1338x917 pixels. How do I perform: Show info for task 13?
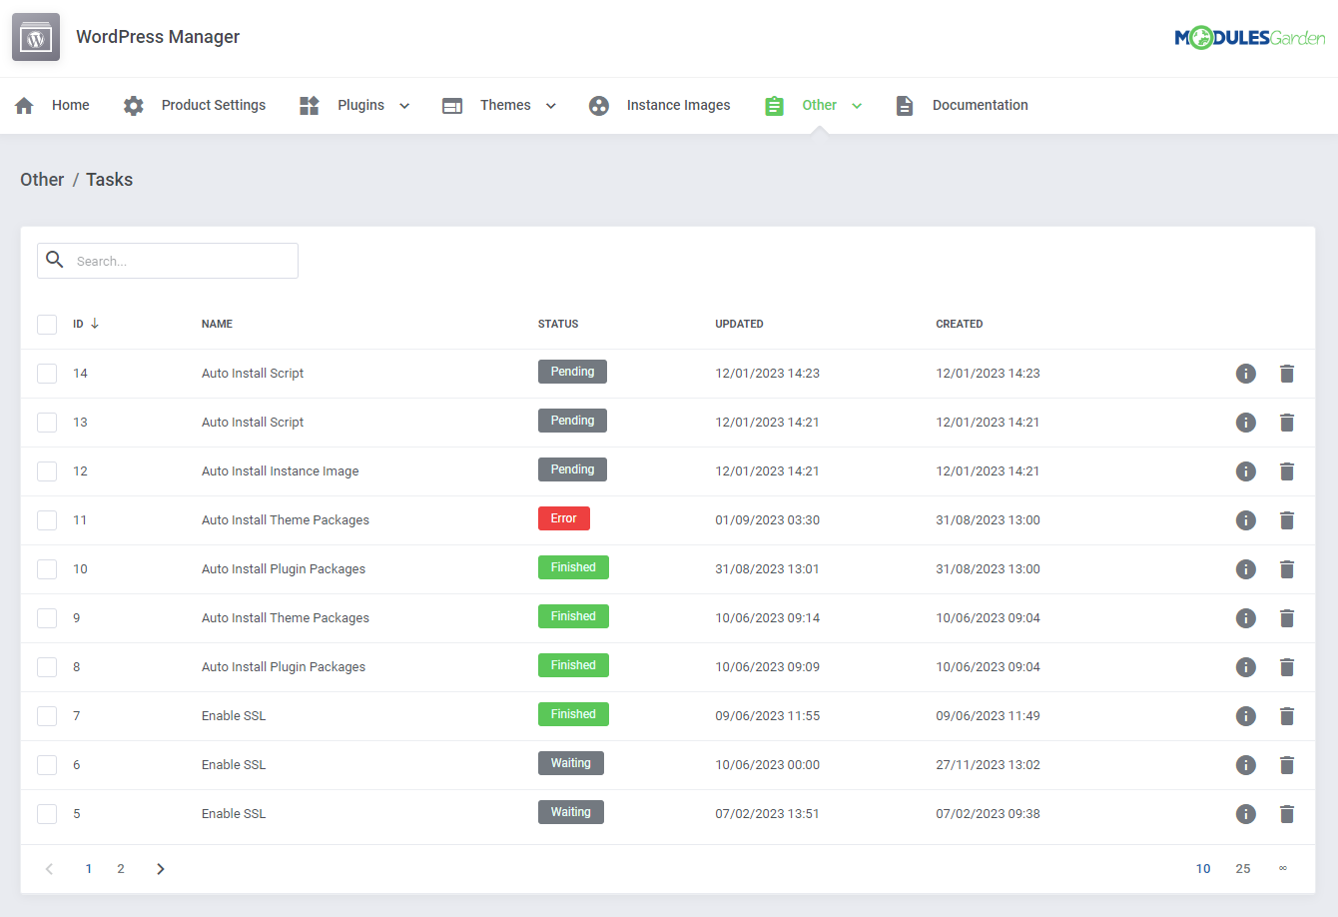1246,423
